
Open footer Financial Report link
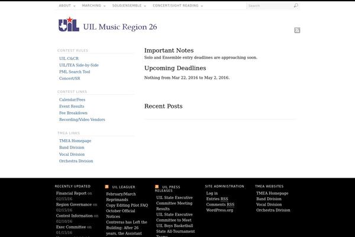[x=72, y=193]
